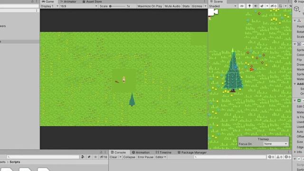
Task: Collapse the script component foldout
Action: [294, 159]
